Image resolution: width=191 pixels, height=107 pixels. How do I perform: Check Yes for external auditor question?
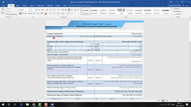pos(99,70)
